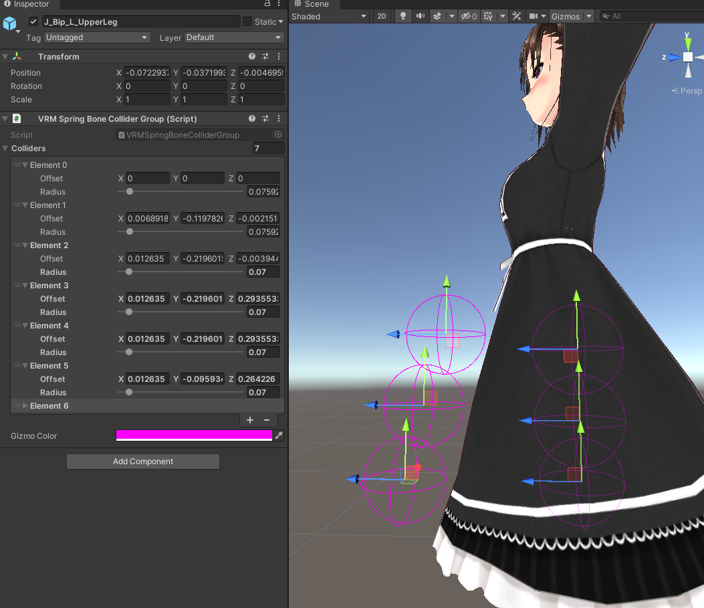Toggle the J_Bip_L_UpperLeg active checkbox
Image resolution: width=704 pixels, height=608 pixels.
33,21
